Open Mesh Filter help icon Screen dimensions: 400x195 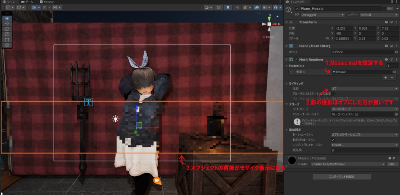[x=386, y=46]
